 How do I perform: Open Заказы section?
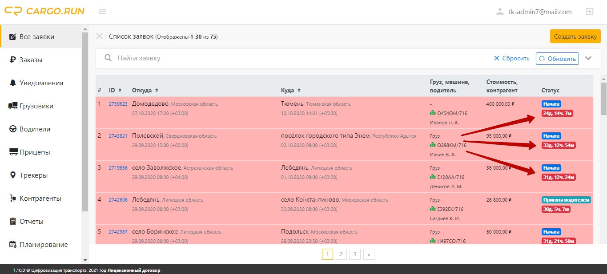[x=41, y=60]
